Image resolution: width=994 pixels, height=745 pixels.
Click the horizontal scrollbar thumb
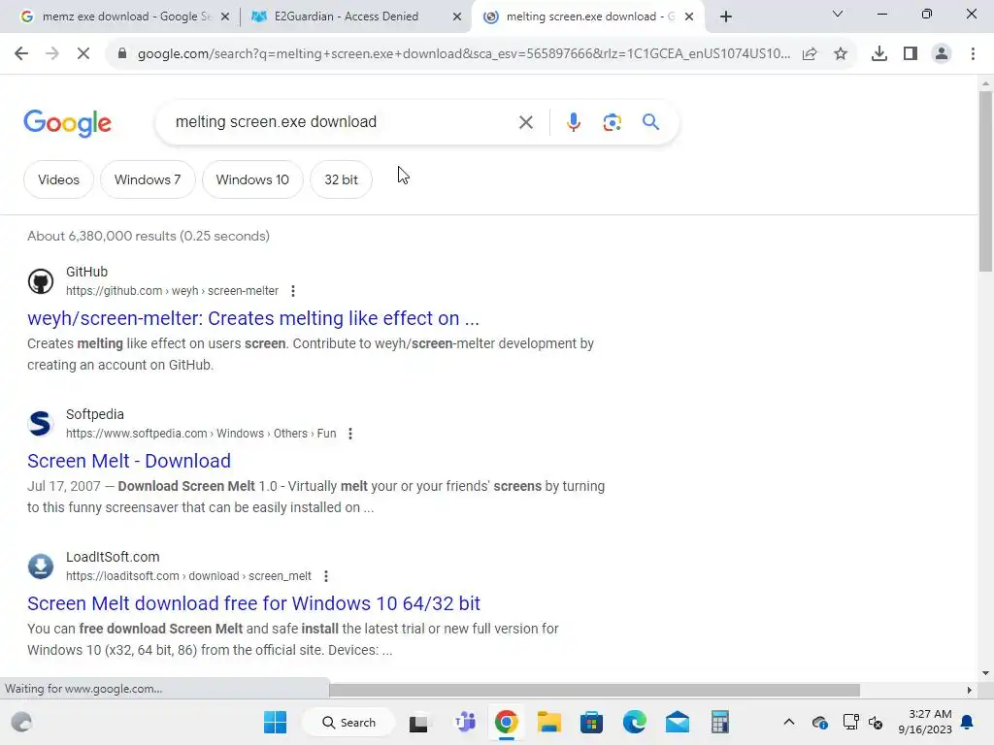(x=594, y=690)
